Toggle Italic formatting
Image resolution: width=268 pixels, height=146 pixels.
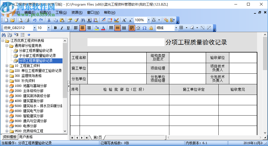[62, 28]
